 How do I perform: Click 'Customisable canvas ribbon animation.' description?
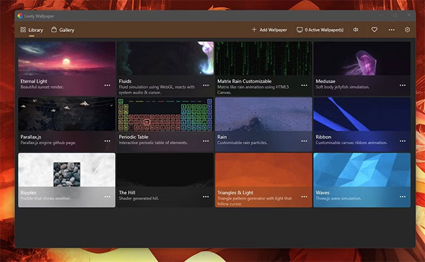351,143
